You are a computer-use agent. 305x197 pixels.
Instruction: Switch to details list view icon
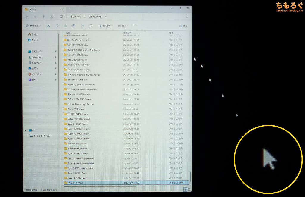(185, 190)
